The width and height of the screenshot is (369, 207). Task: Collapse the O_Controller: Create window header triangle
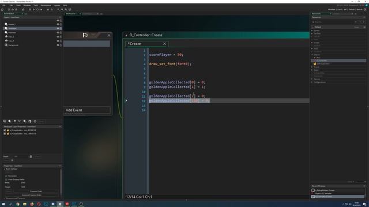click(x=126, y=35)
